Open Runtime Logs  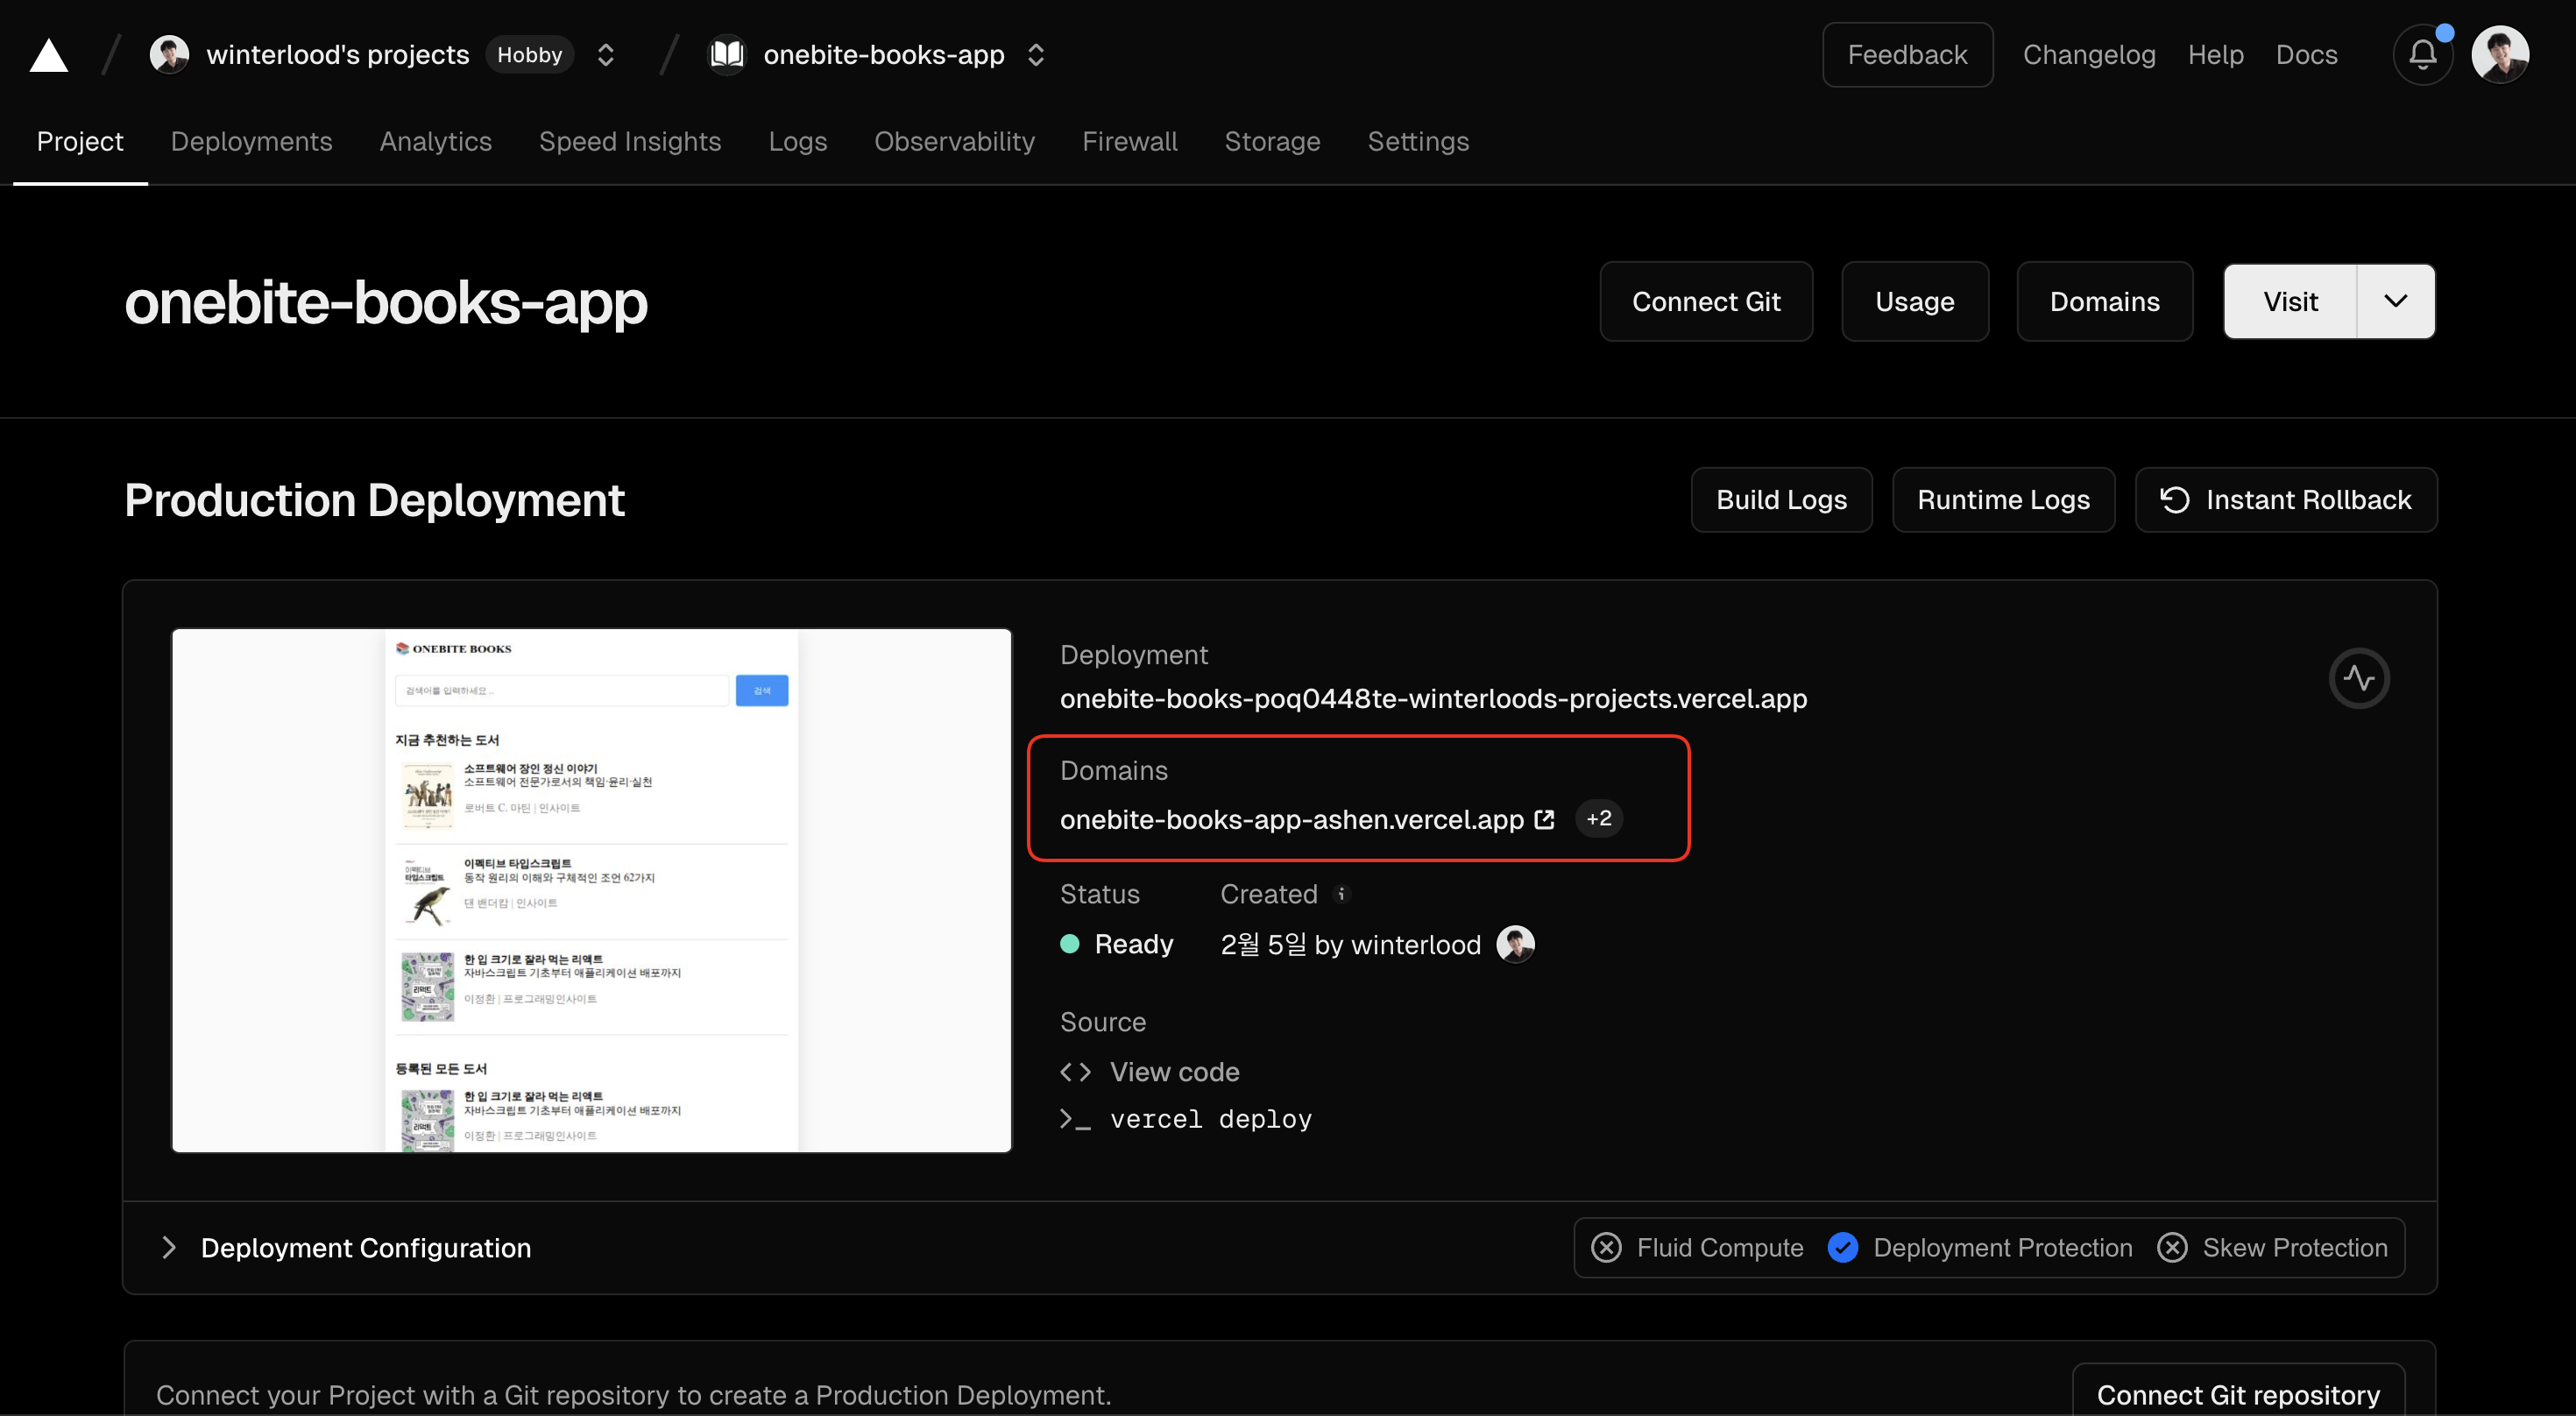pyautogui.click(x=2003, y=499)
